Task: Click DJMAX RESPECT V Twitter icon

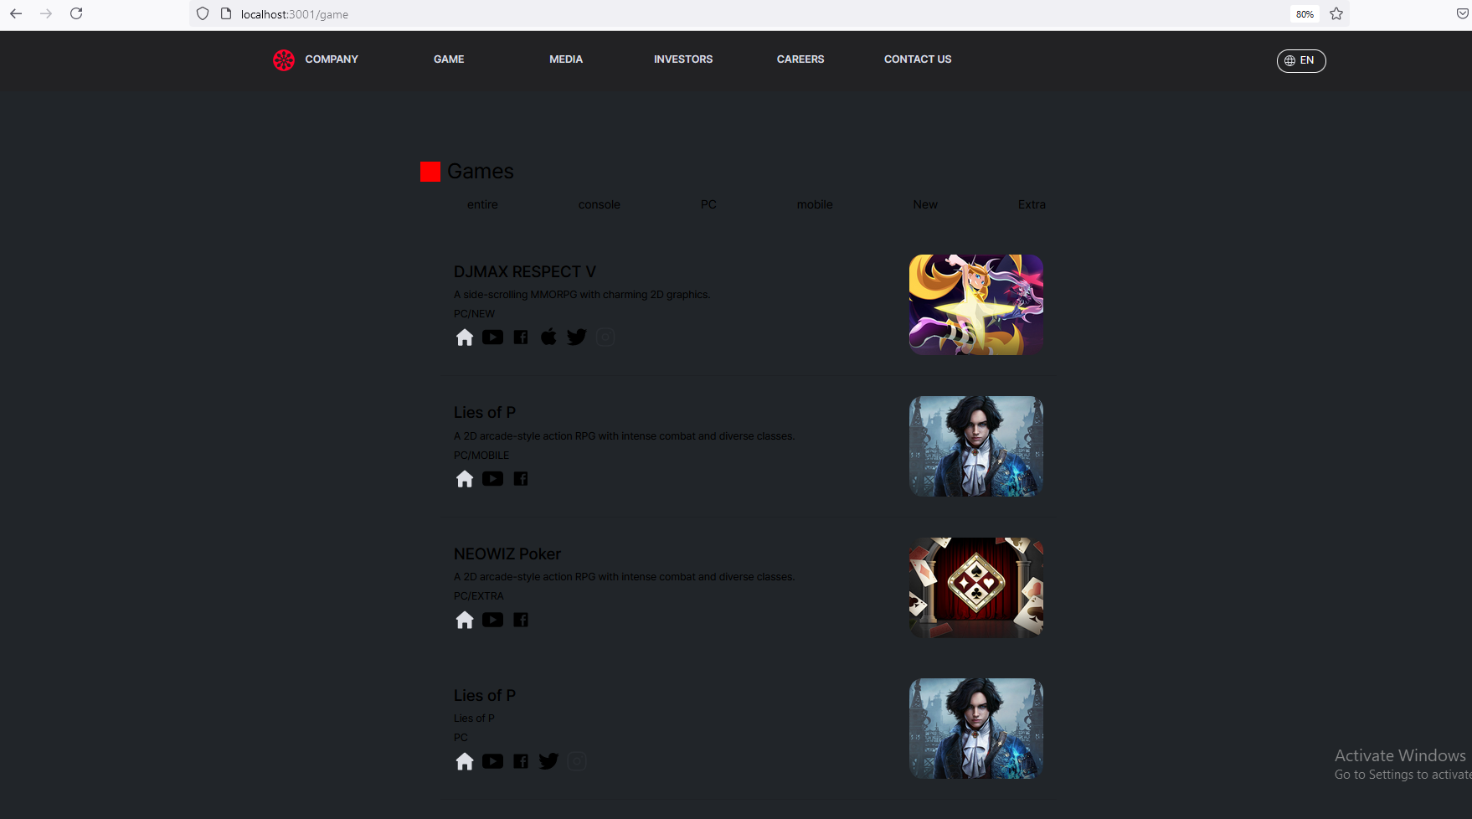Action: [577, 337]
